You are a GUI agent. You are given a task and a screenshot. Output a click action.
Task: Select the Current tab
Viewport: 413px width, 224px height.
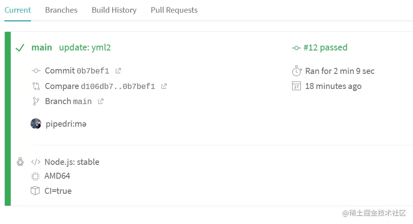(17, 10)
